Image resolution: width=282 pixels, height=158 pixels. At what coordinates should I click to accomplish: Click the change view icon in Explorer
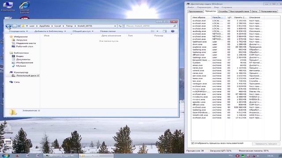pyautogui.click(x=152, y=31)
